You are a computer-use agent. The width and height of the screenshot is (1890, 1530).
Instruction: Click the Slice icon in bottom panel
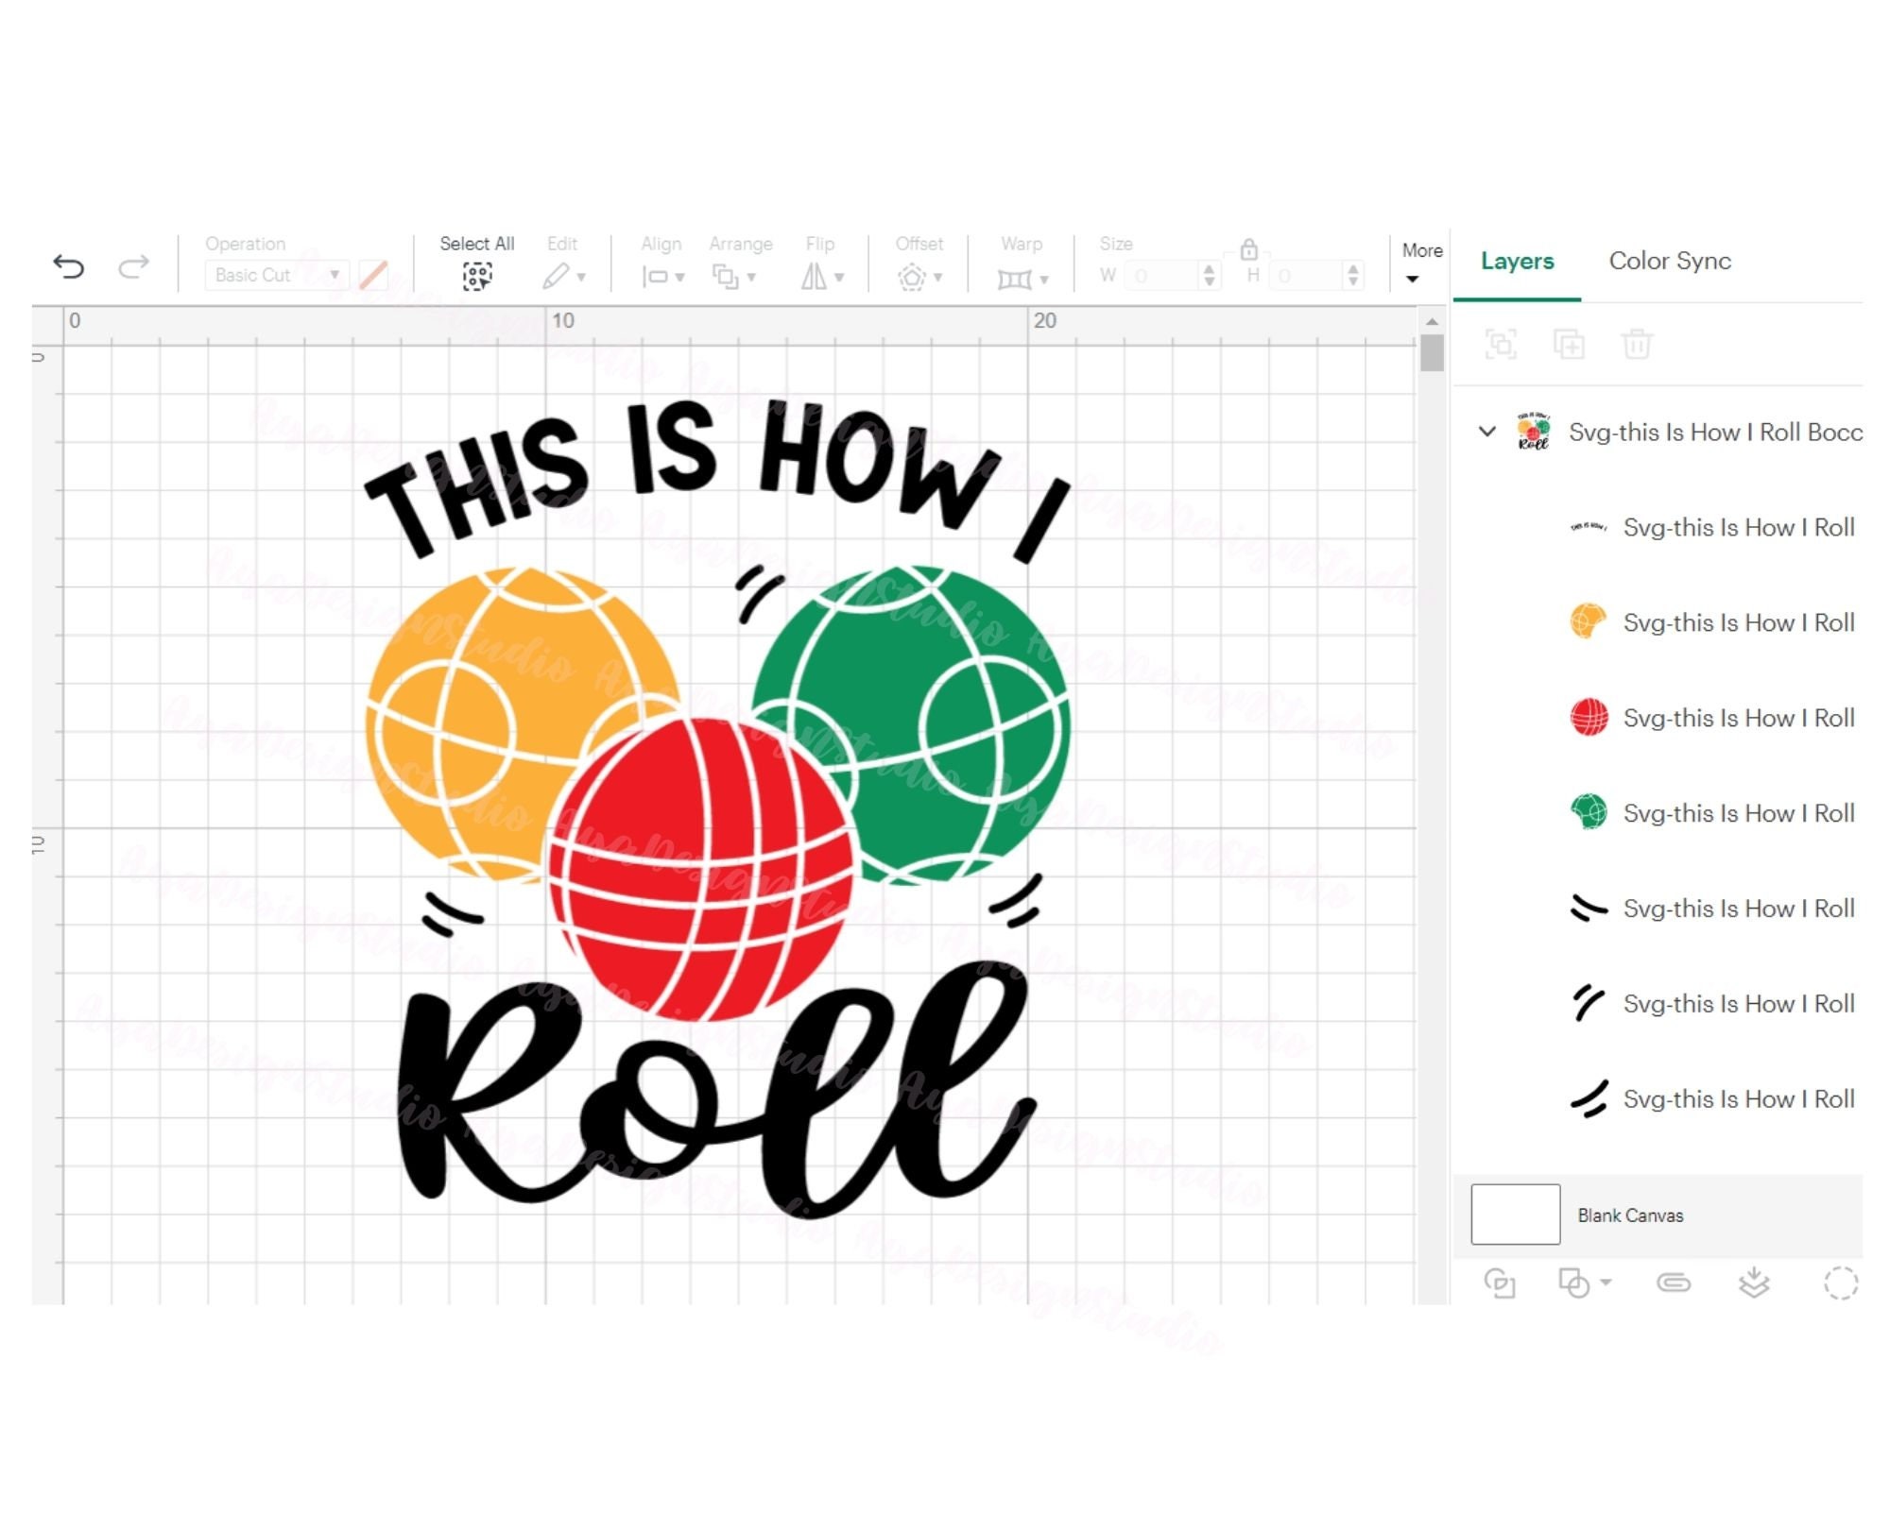click(x=1500, y=1283)
